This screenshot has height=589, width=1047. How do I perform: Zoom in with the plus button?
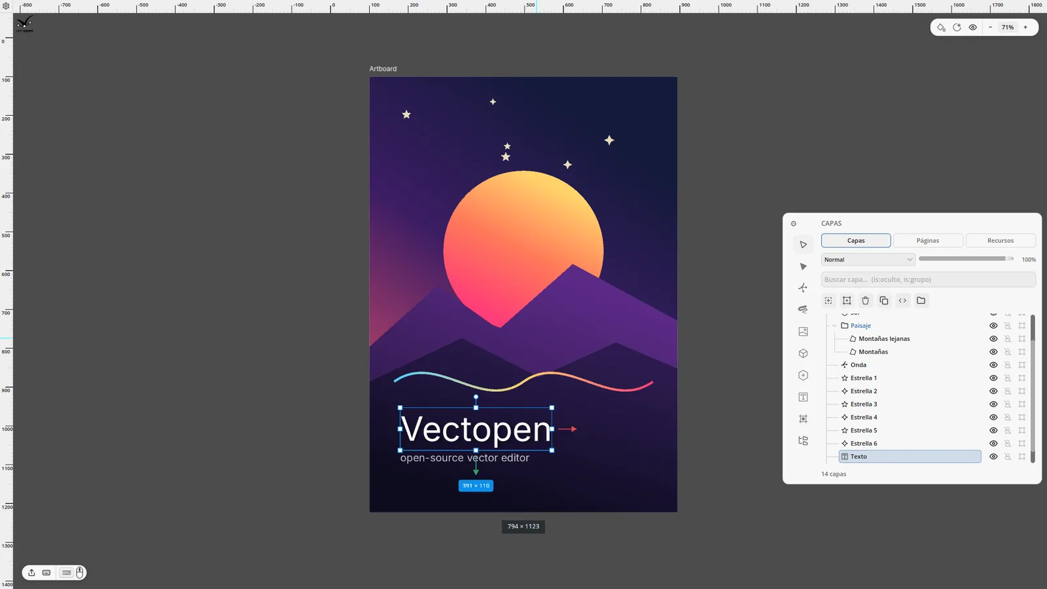[1025, 27]
